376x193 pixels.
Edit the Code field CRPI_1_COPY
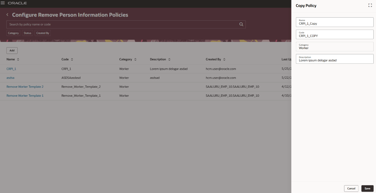tap(335, 34)
